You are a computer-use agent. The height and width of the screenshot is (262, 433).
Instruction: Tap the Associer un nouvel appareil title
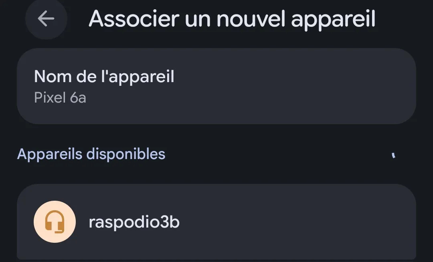pos(232,18)
